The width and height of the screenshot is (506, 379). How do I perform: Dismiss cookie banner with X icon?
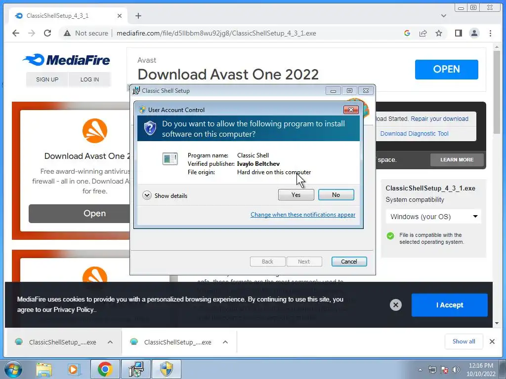(x=396, y=305)
